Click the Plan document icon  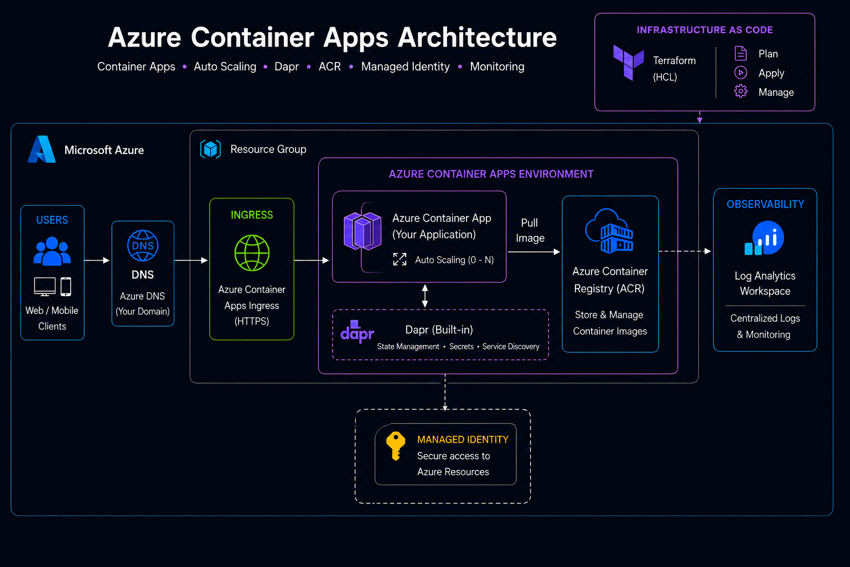(x=740, y=53)
